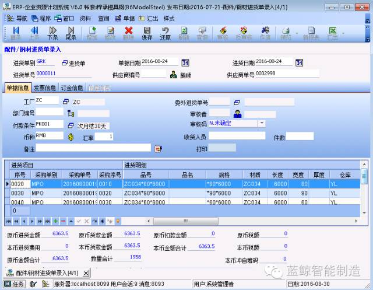Click the Reverse audit (反审核) icon
The height and width of the screenshot is (290, 373).
click(x=244, y=33)
